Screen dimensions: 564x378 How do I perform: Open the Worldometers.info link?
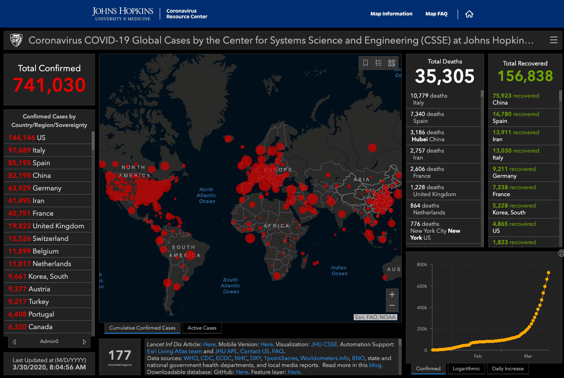click(325, 358)
